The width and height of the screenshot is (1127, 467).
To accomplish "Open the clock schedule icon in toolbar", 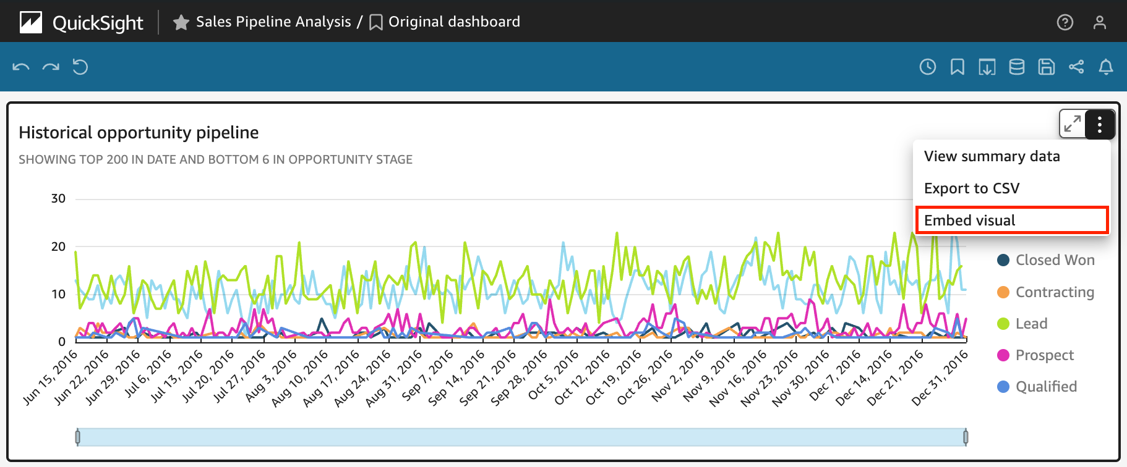I will tap(928, 67).
